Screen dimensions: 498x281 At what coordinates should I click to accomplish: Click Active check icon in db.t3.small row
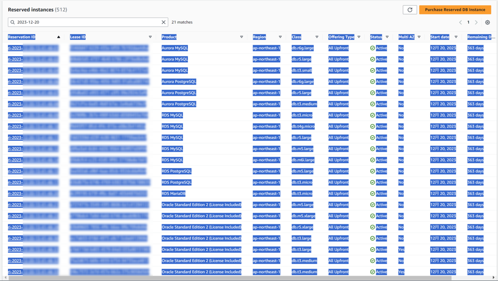(372, 70)
